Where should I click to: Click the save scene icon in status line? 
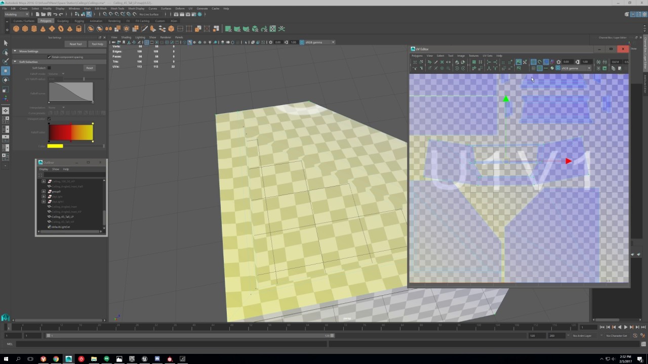(49, 14)
